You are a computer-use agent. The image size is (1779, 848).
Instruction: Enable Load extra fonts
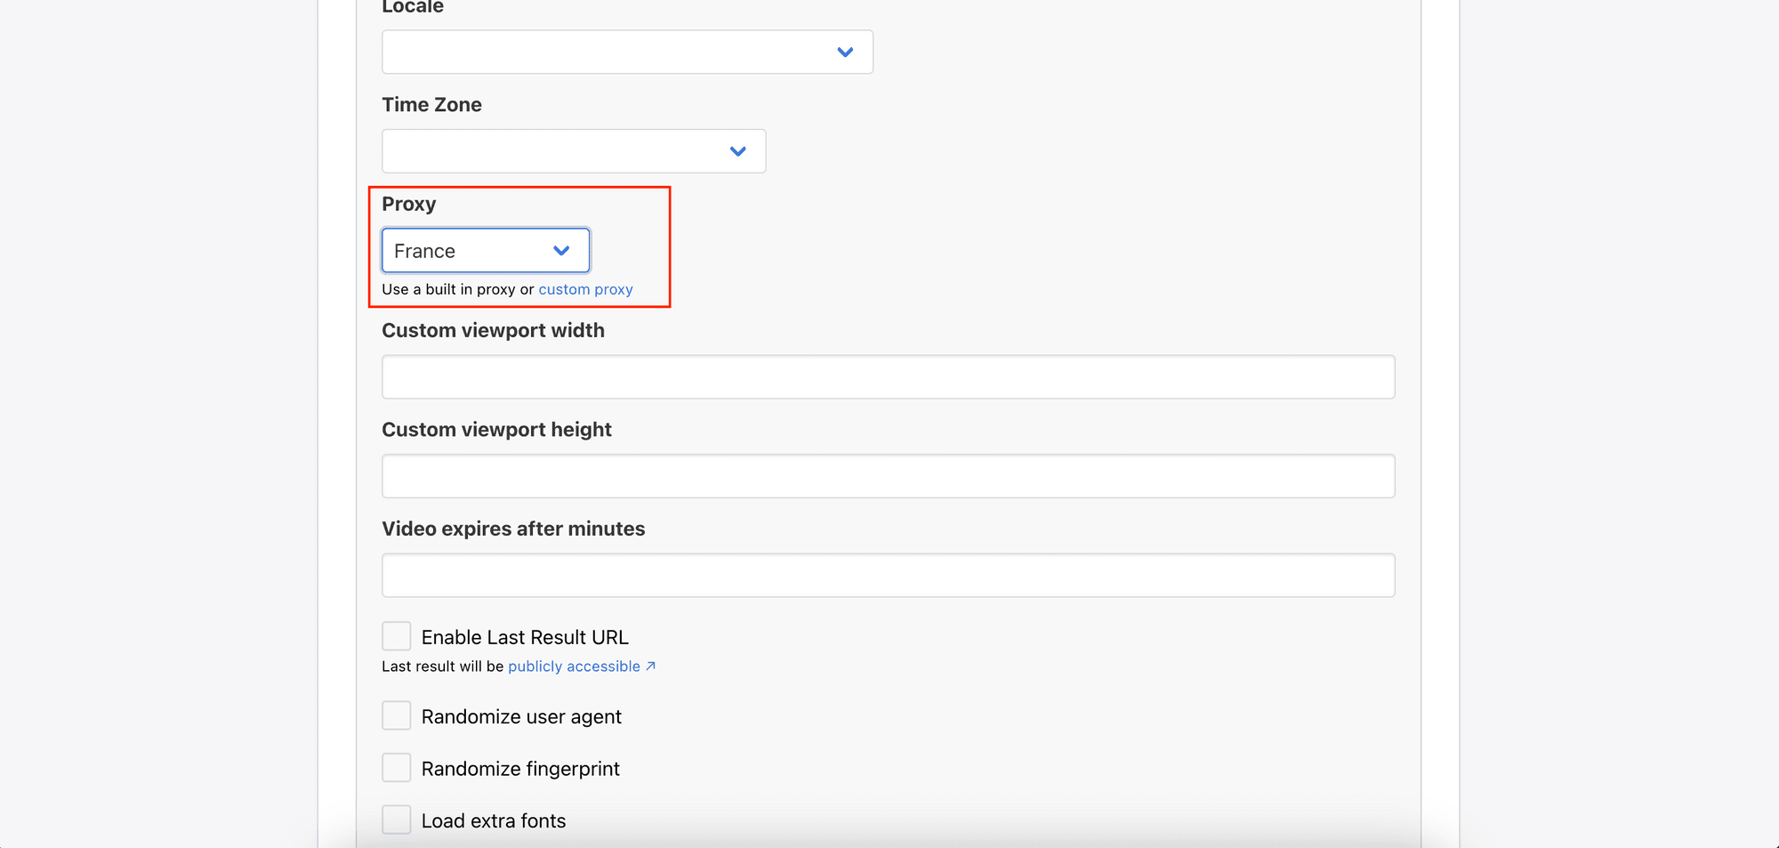coord(396,819)
